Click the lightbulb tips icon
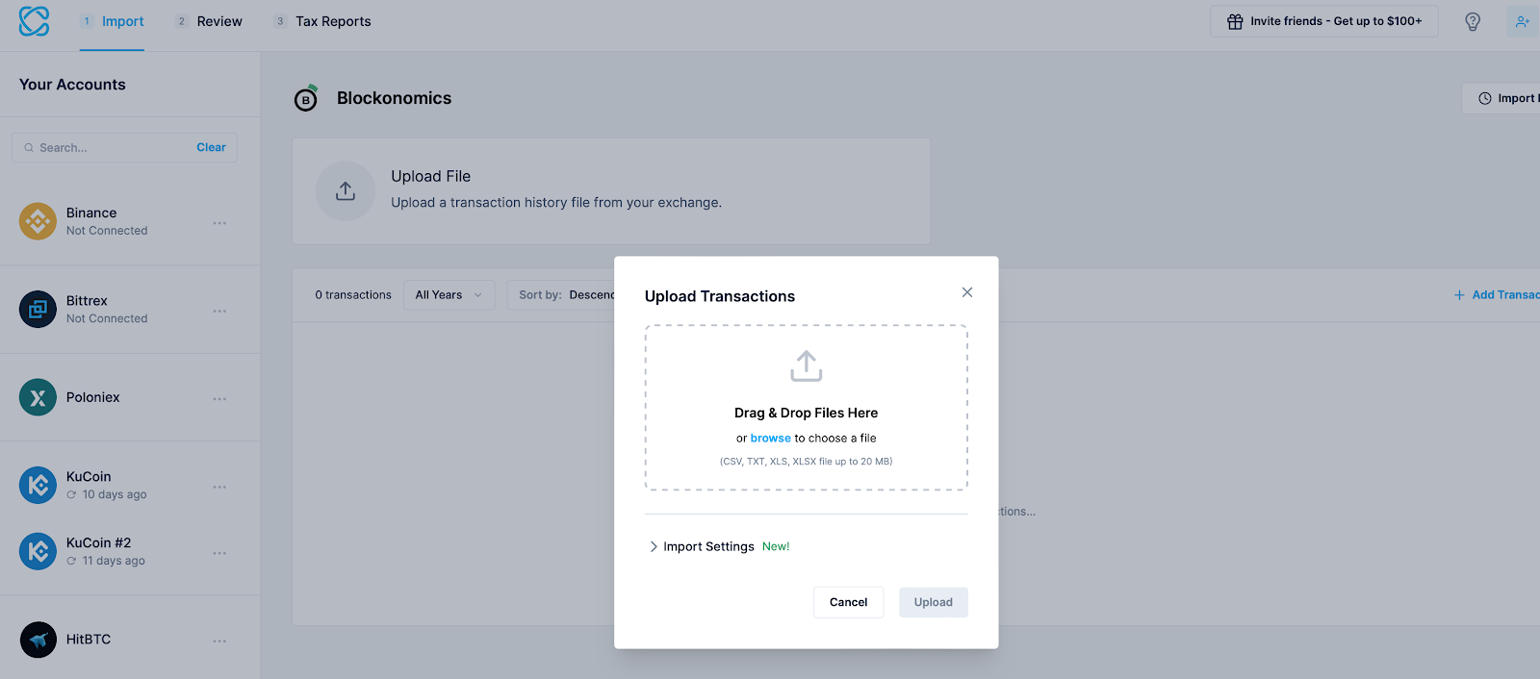Image resolution: width=1540 pixels, height=679 pixels. [1473, 21]
